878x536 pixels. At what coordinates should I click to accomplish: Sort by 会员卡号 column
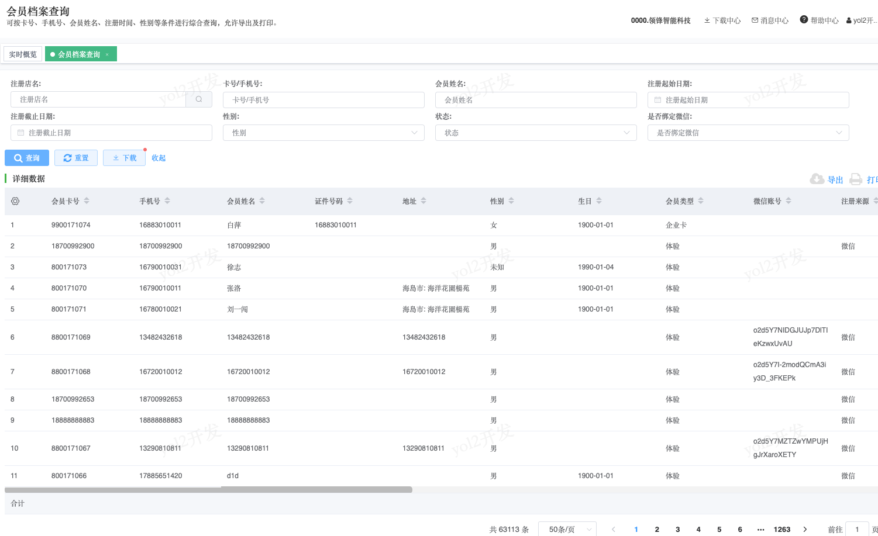pyautogui.click(x=87, y=201)
